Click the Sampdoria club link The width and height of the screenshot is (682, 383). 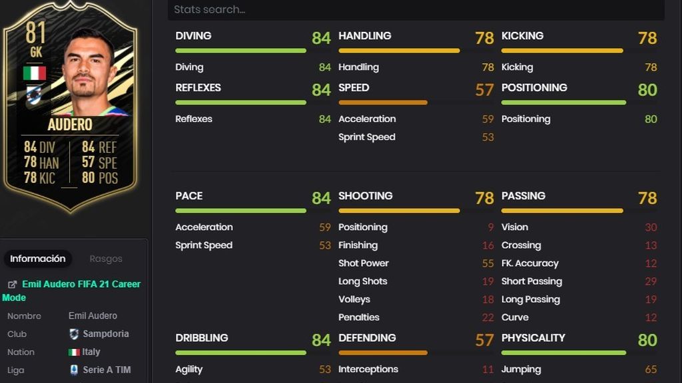coord(106,334)
